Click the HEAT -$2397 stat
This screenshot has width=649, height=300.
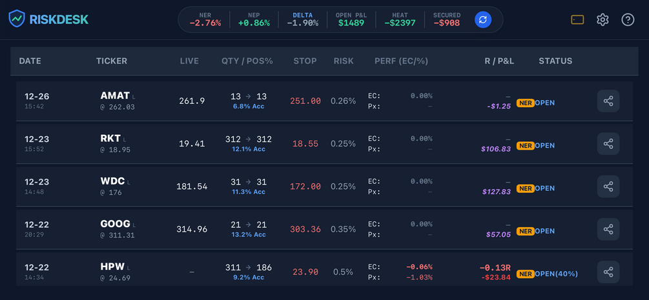(400, 19)
